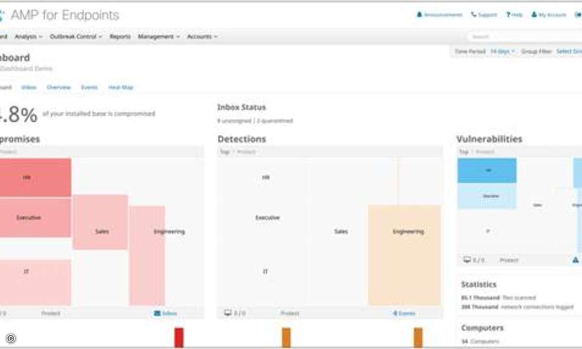Select the IT block in Detections heat map
Image resolution: width=582 pixels, height=349 pixels.
[265, 271]
